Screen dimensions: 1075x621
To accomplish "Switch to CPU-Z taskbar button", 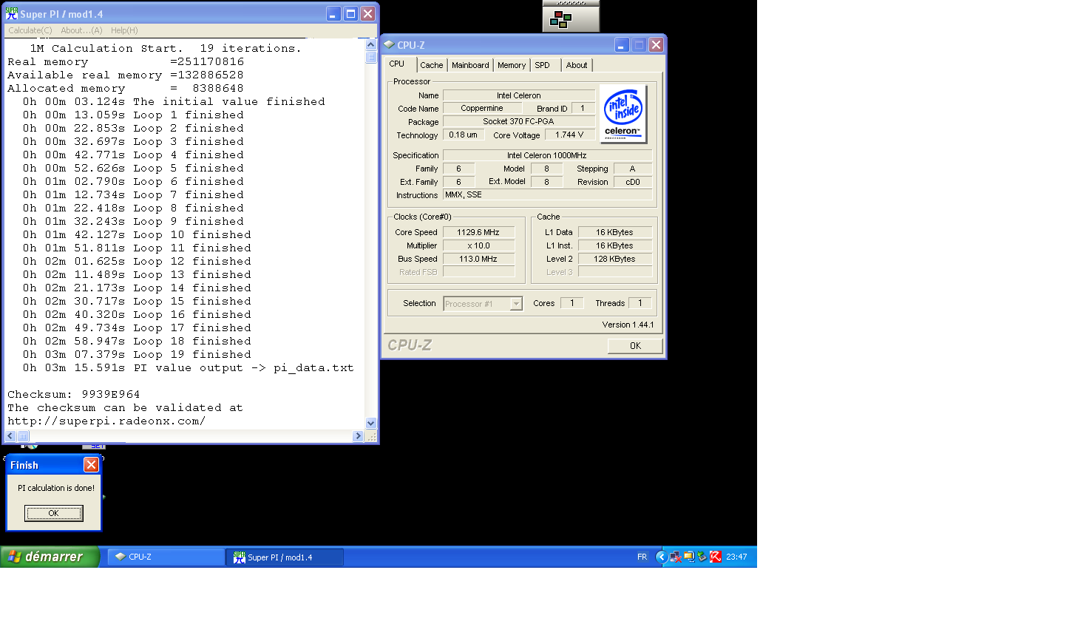I will tap(166, 557).
